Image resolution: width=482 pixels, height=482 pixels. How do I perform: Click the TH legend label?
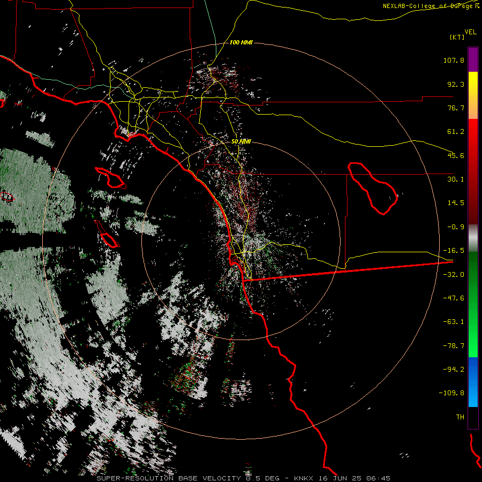point(460,417)
